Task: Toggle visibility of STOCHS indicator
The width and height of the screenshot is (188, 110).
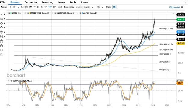Action: 12,81
